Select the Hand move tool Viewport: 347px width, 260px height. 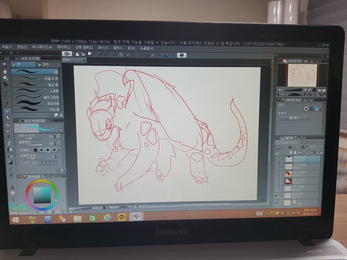coord(5,71)
